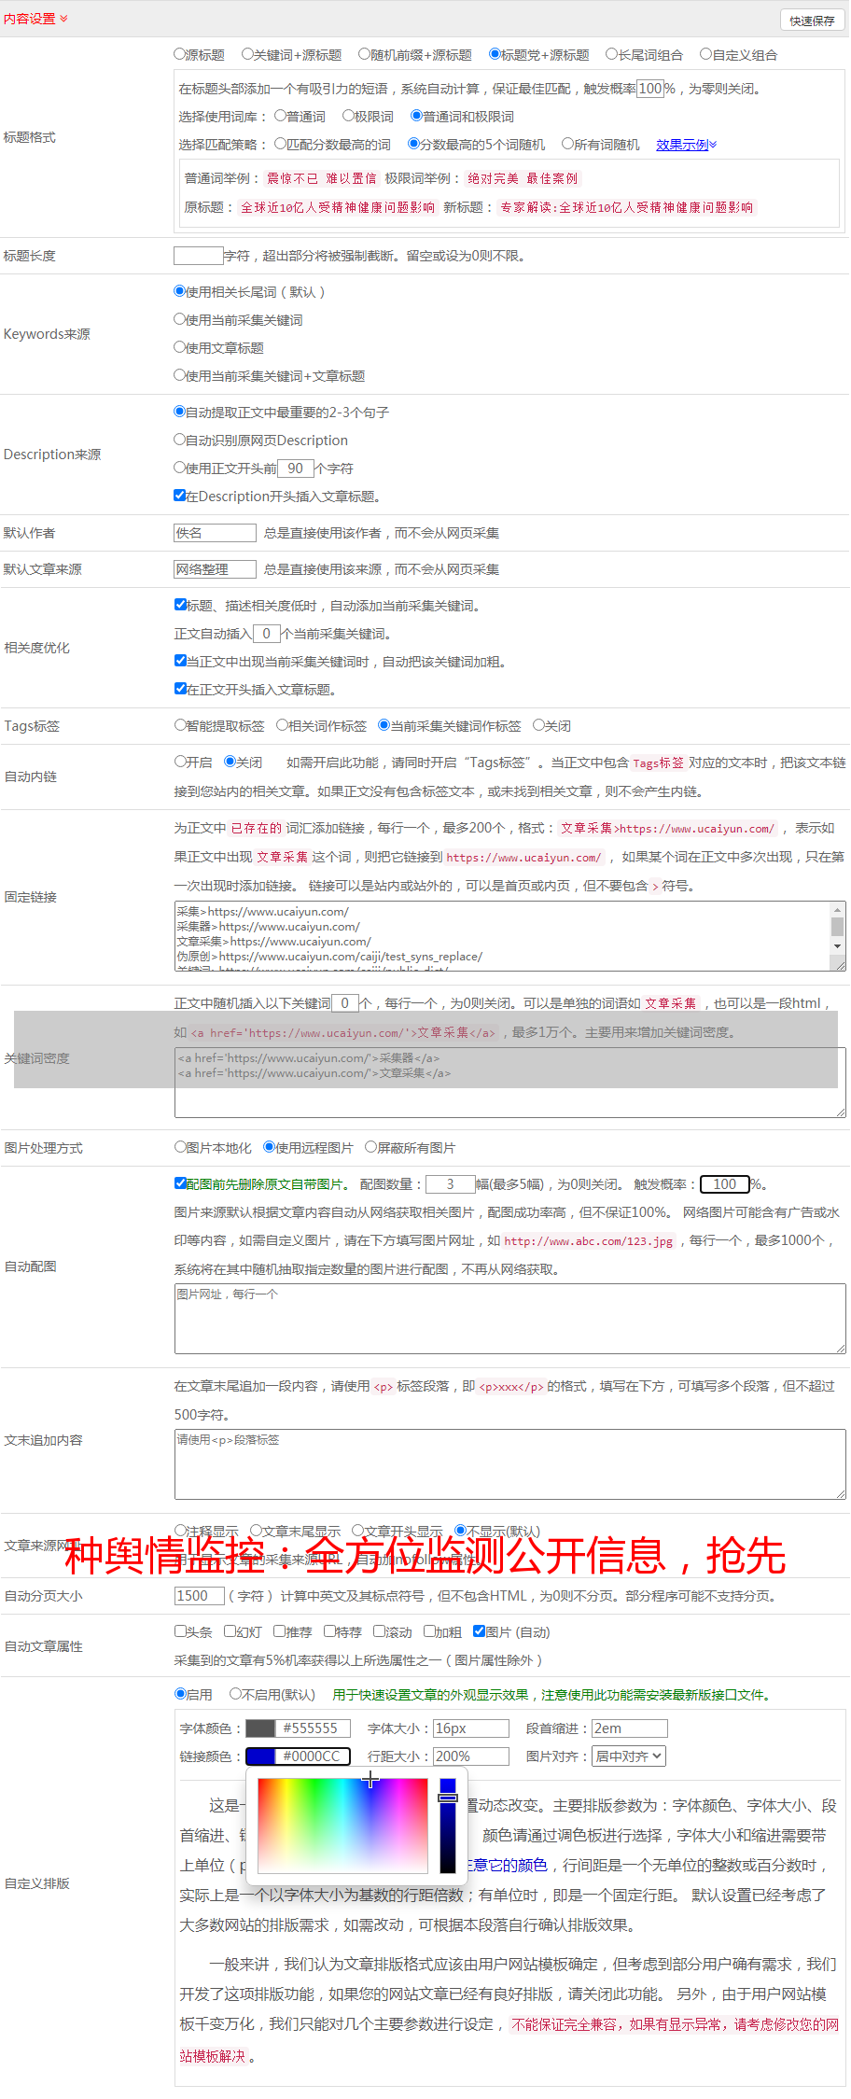Select 智能提取标签 for Tags标签
The image size is (851, 2099).
[180, 725]
